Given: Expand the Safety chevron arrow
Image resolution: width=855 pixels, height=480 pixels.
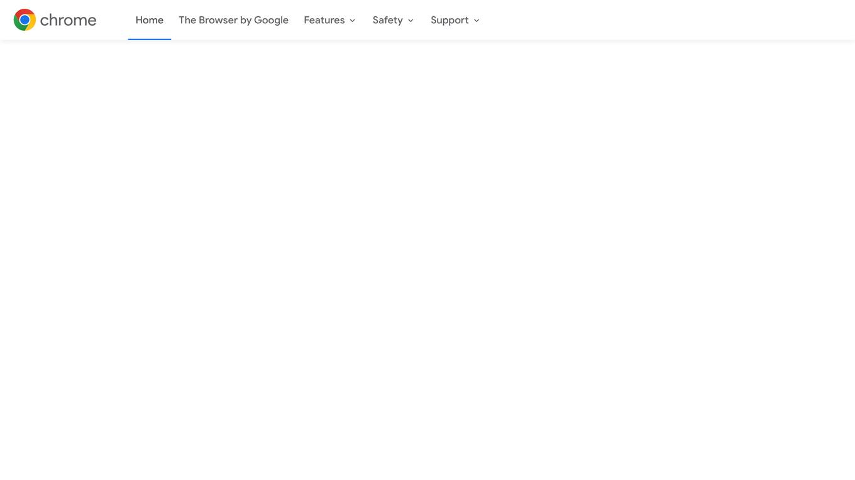Looking at the screenshot, I should point(411,21).
